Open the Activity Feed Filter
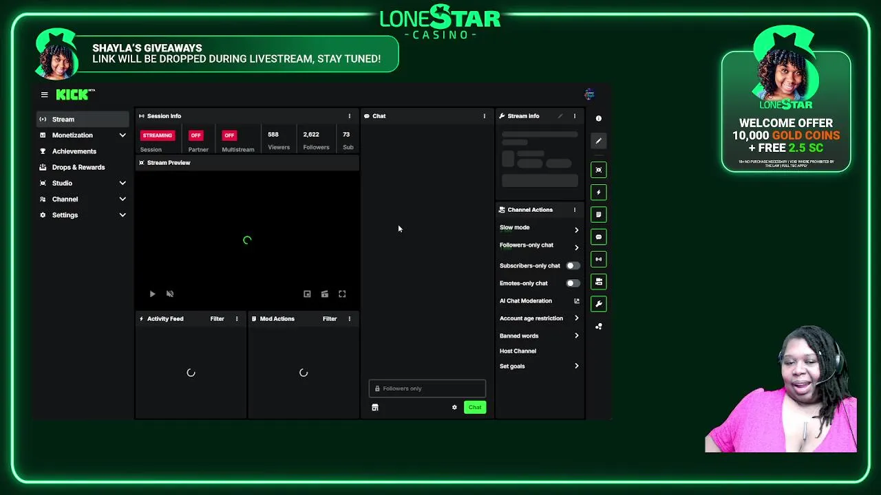This screenshot has width=881, height=495. pyautogui.click(x=217, y=319)
